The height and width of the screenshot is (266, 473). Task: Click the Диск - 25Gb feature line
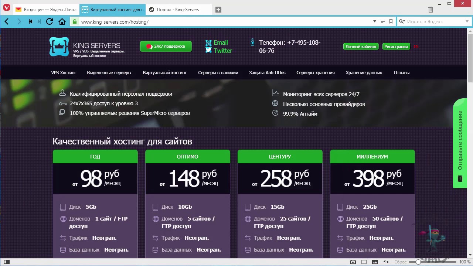click(x=361, y=207)
